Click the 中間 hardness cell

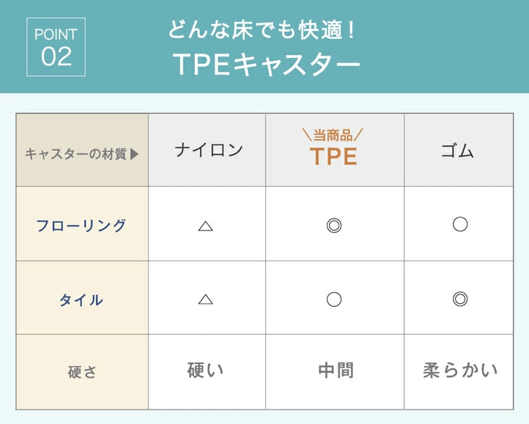coord(336,371)
